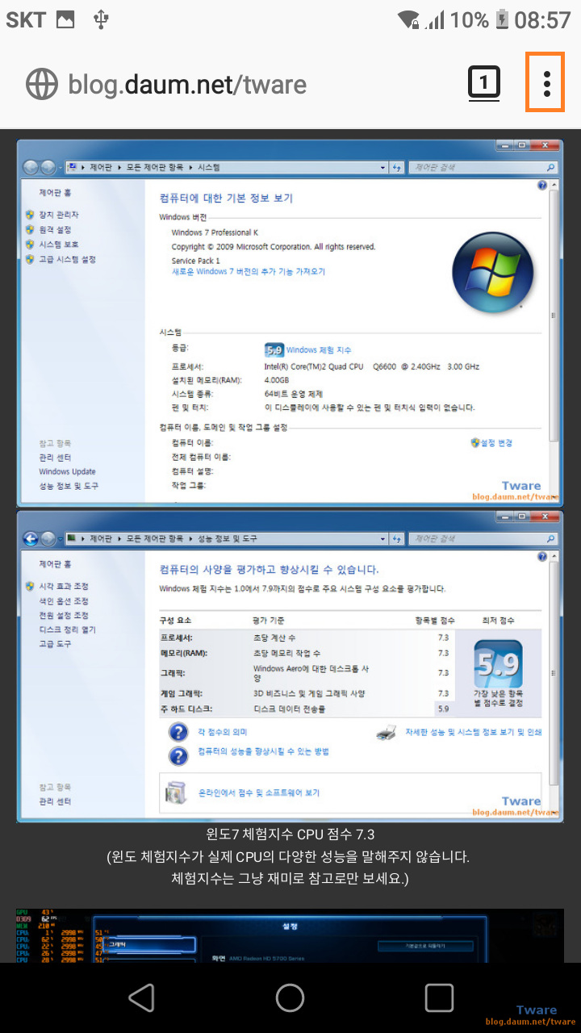Click back arrow in the 시스템 window

coord(31,168)
